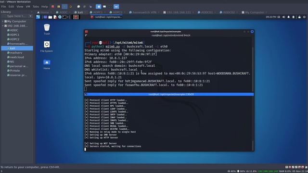Open the Kali applications menu icon
Image resolution: width=308 pixels, height=173 pixels.
click(x=38, y=17)
